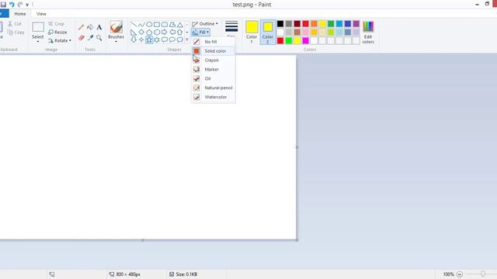Viewport: 497px width, 279px height.
Task: Click the zoom out minus button
Action: tap(460, 274)
